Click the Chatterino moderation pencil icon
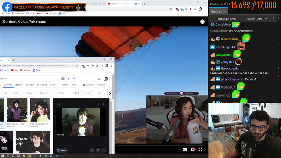This screenshot has height=158, width=281. [267, 18]
